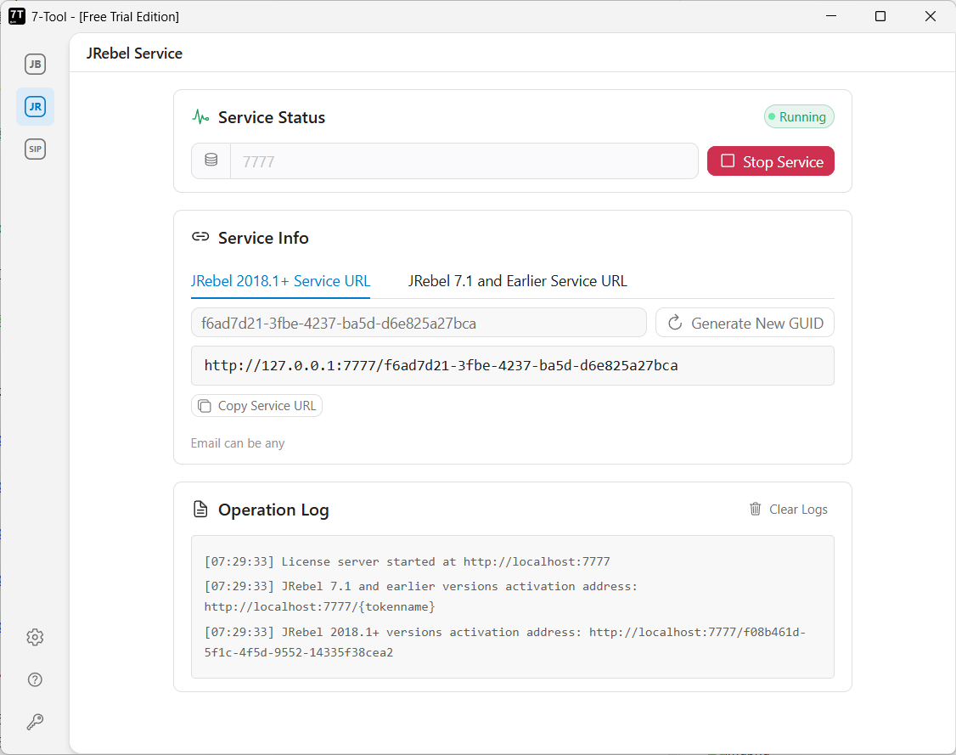This screenshot has width=956, height=755.
Task: Click the link icon next to Service Info
Action: [200, 237]
